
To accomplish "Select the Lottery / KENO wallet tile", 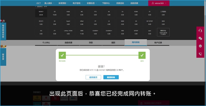I will click(68, 32).
